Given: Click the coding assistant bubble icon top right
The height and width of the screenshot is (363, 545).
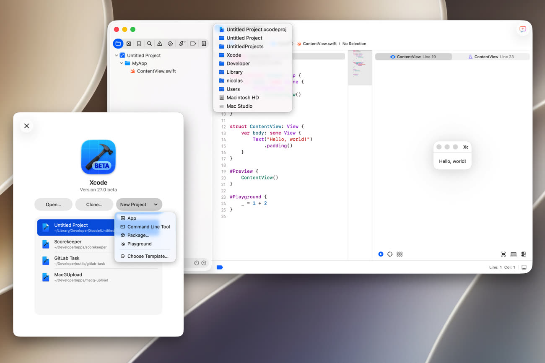Looking at the screenshot, I should 523,29.
